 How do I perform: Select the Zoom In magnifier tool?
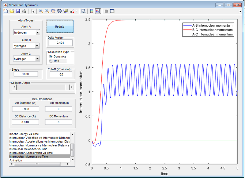(x=41, y=11)
